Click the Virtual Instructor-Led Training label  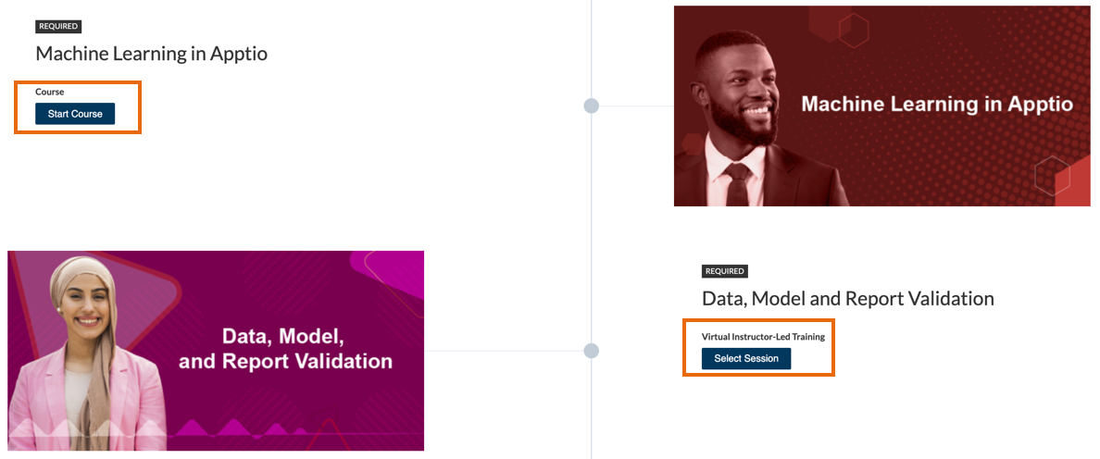coord(763,337)
